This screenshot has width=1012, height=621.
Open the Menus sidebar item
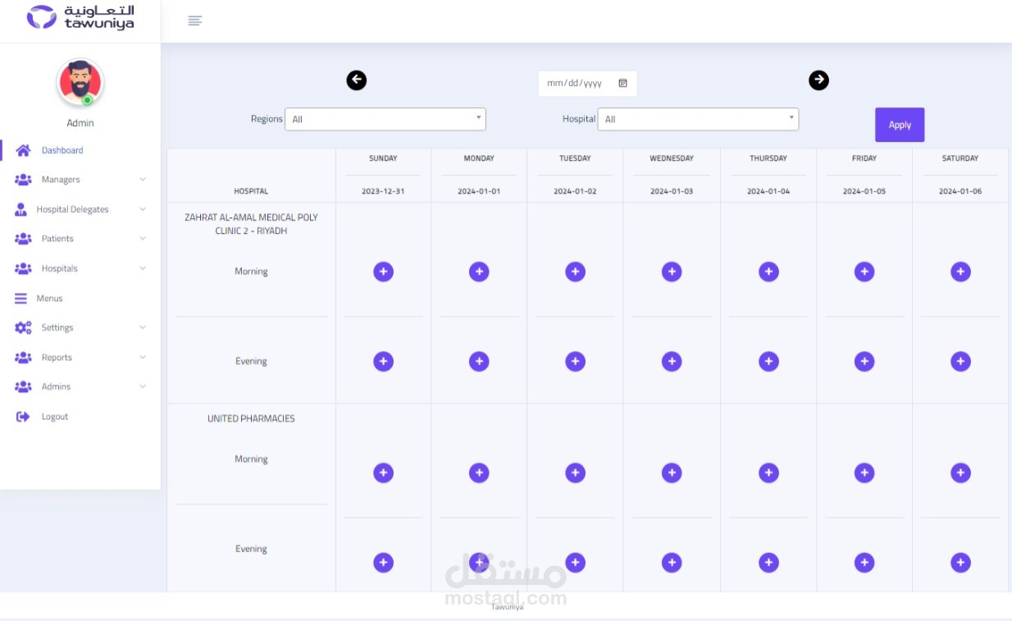[x=49, y=299]
